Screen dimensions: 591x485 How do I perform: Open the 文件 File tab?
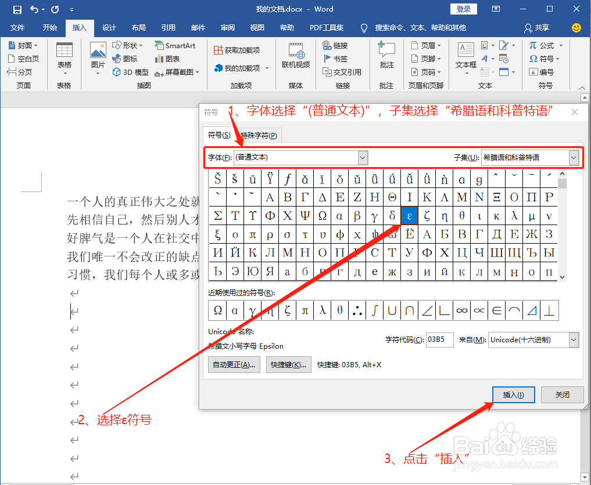tap(17, 27)
